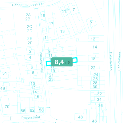
Task: Click house number 19 near Dendermondestraat
Action: pos(43,16)
